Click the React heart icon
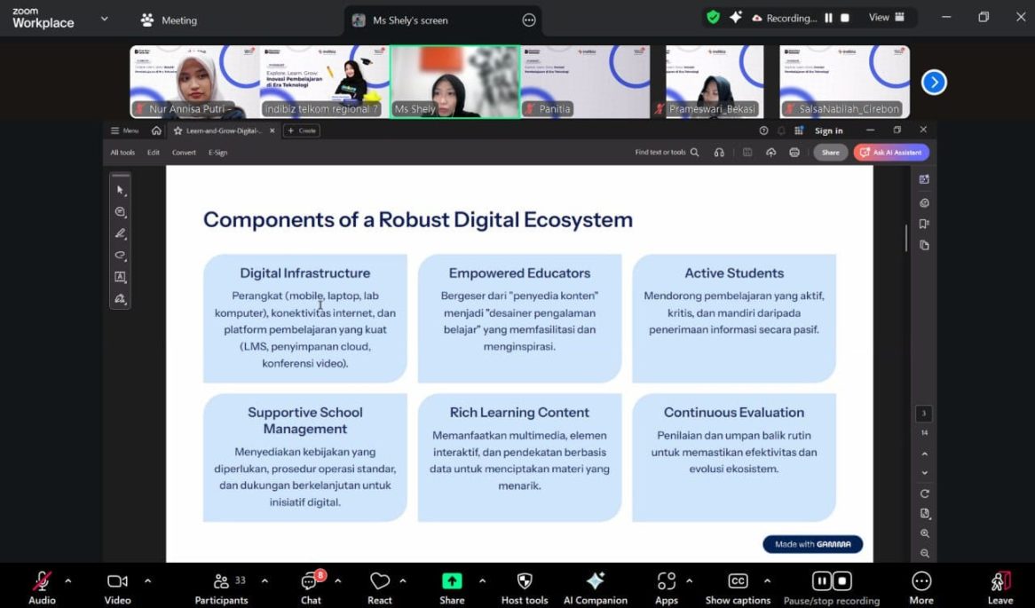Image resolution: width=1035 pixels, height=608 pixels. tap(380, 581)
